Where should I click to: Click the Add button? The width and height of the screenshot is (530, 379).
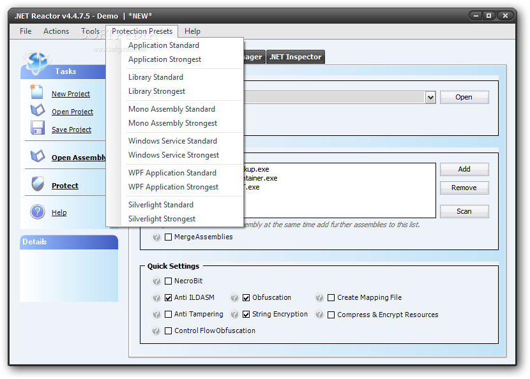[464, 169]
